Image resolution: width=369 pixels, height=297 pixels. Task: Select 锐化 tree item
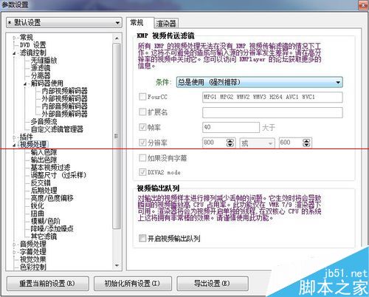coord(37,206)
